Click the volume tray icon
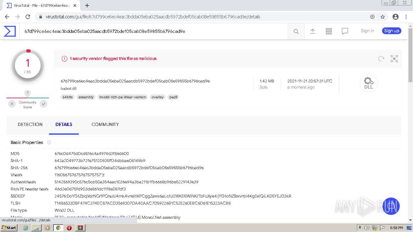 click(x=367, y=228)
